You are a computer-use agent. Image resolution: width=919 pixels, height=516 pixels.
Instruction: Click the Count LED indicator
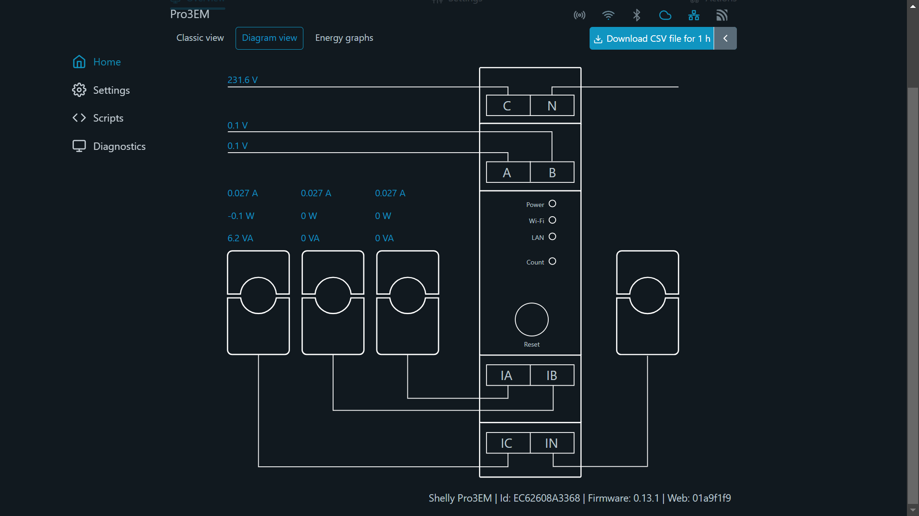(x=552, y=261)
